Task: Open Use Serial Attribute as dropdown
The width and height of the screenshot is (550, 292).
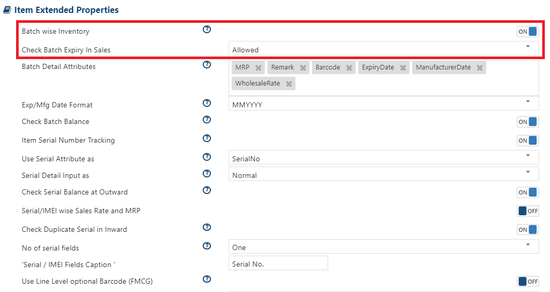Action: click(384, 157)
